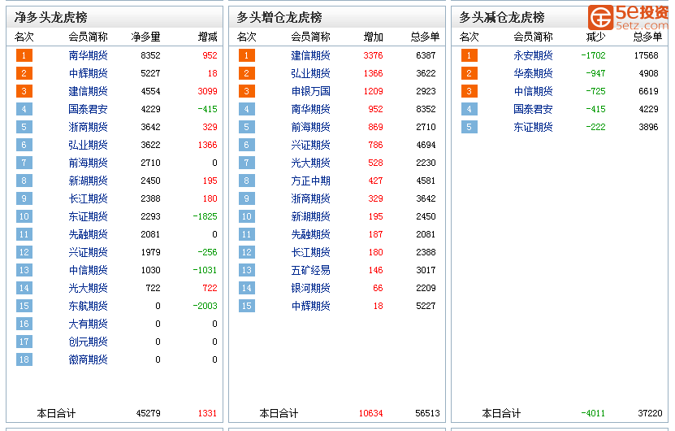Click the value 6619 in 中信期货 row

(649, 91)
